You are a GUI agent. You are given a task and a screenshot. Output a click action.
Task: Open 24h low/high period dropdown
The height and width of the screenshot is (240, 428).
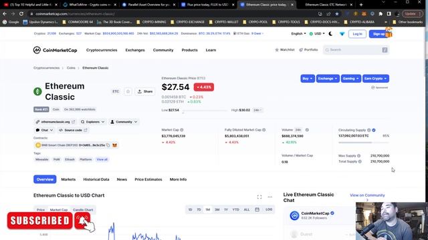click(x=257, y=110)
